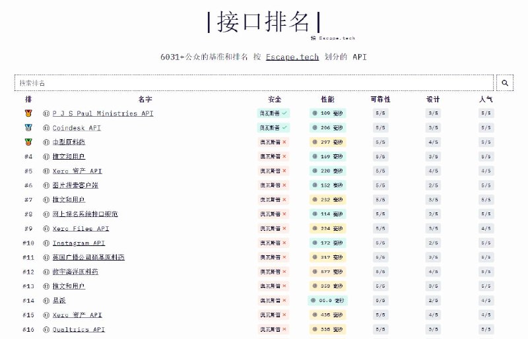Open 推文和用户 entry at rank #7
The image size is (528, 339).
(x=69, y=200)
